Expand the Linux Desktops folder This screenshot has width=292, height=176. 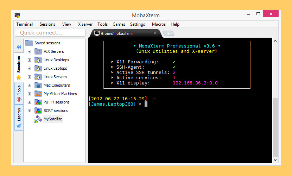[30, 60]
